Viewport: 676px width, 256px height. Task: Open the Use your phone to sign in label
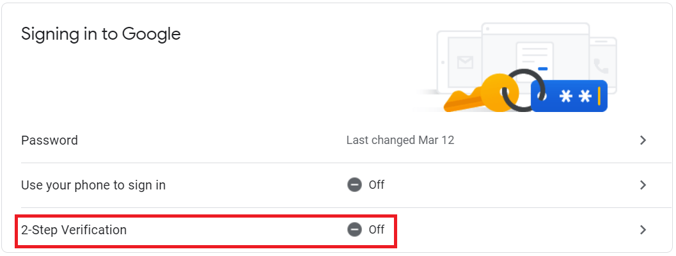[93, 185]
